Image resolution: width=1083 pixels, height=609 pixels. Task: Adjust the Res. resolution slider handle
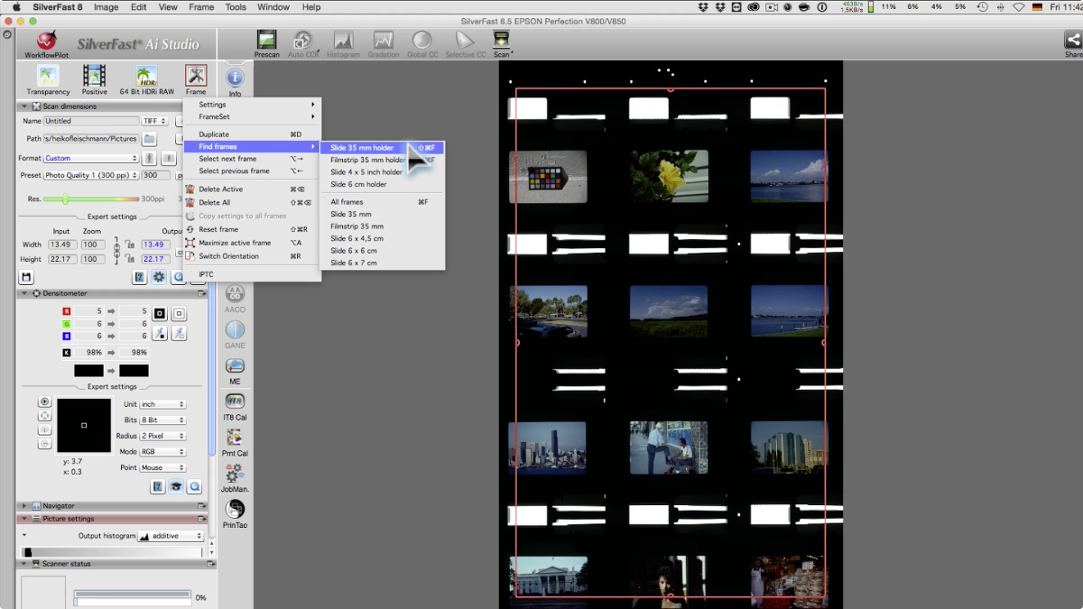(x=65, y=198)
